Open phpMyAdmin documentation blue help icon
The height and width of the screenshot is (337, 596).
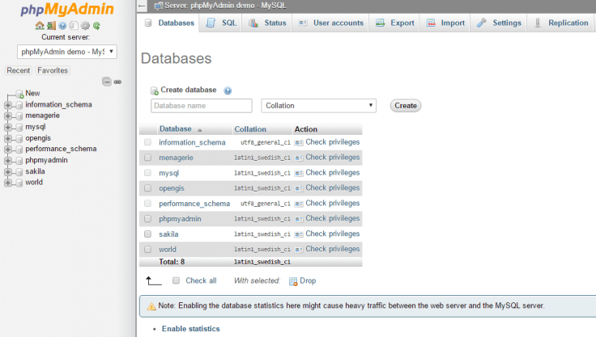(x=62, y=25)
